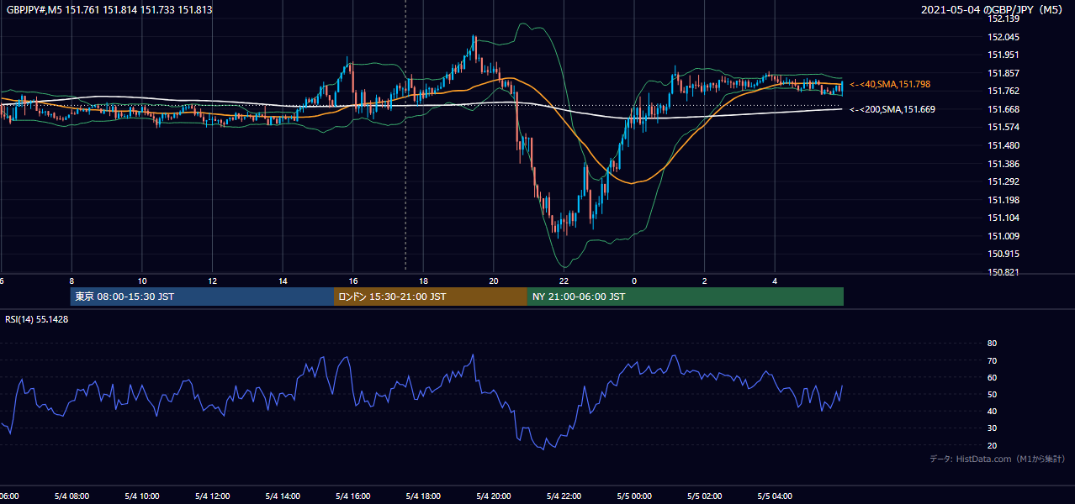This screenshot has width=1075, height=504.
Task: Click price scale value 151.668
Action: (1003, 109)
